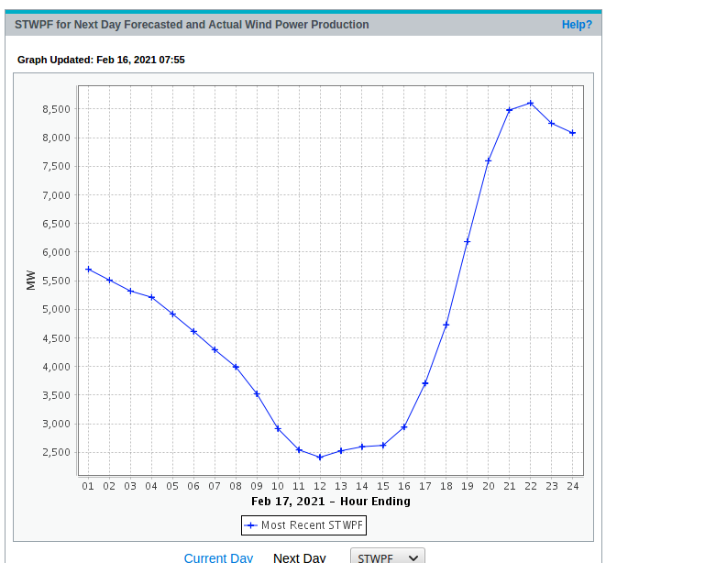
Task: Open the Help? link
Action: [577, 25]
